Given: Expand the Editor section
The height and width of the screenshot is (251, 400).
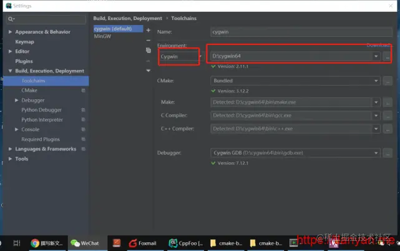Looking at the screenshot, I should pos(10,51).
